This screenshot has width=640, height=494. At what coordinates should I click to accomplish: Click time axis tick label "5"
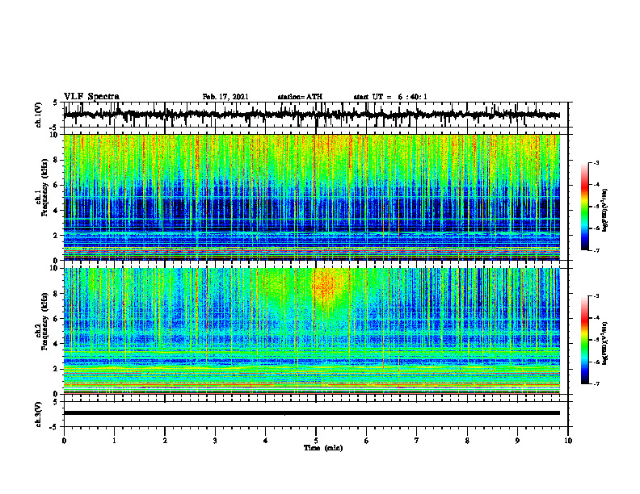pos(316,441)
